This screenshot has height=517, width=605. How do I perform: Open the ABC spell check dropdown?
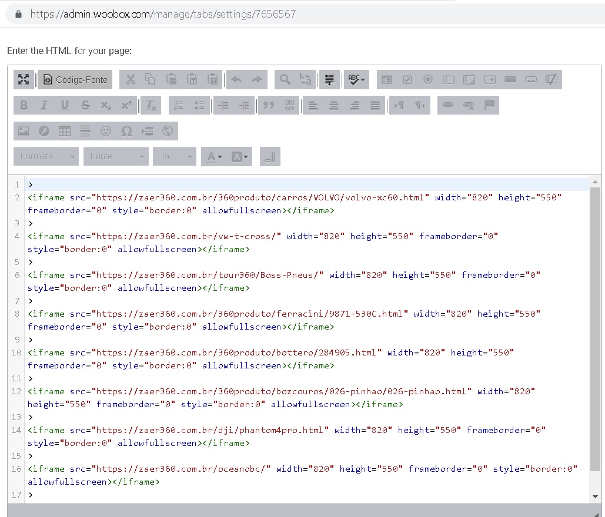356,80
